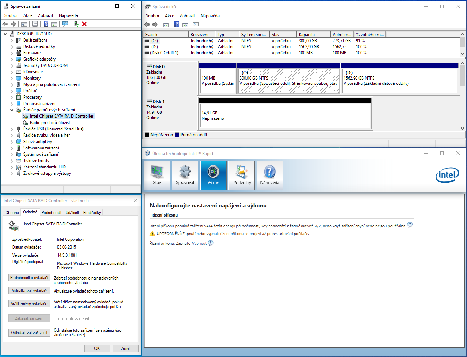
Task: Click the help bubble next to the Vypnout link
Action: 210,243
